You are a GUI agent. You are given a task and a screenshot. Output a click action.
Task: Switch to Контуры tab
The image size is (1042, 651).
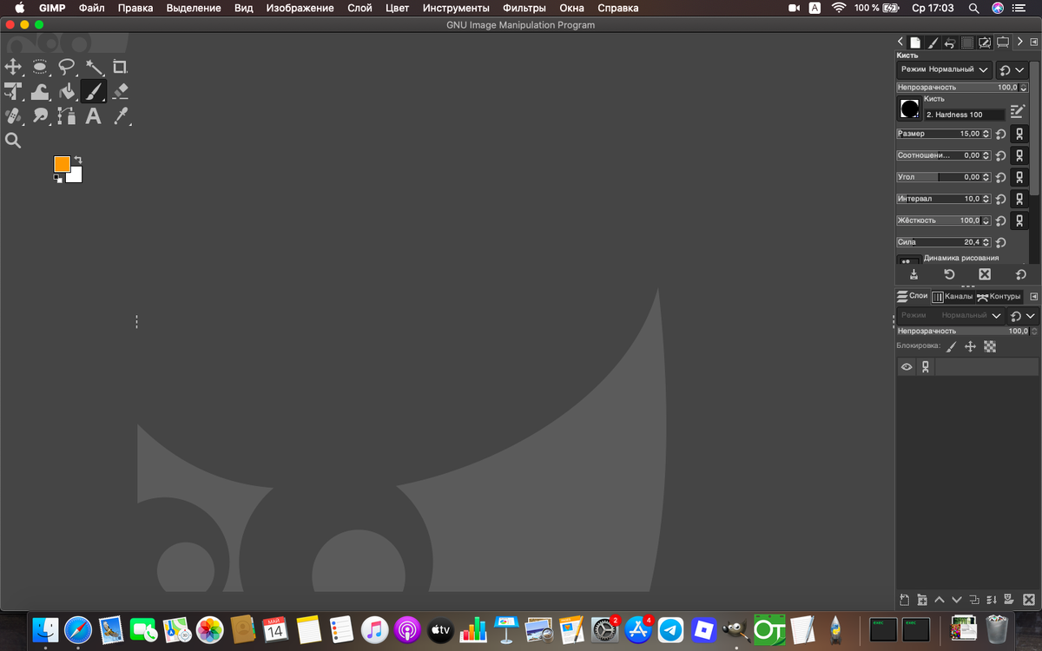coord(999,296)
